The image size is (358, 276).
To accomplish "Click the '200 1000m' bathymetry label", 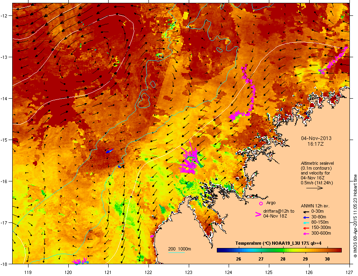I will (180, 249).
